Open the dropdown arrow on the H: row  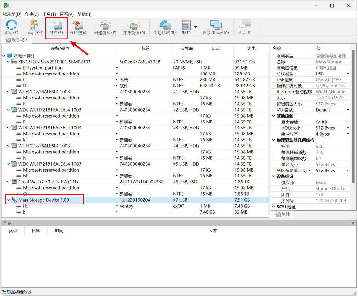117,206
